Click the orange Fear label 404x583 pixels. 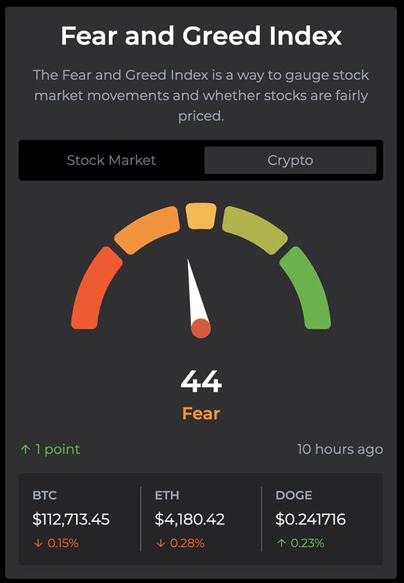(201, 414)
